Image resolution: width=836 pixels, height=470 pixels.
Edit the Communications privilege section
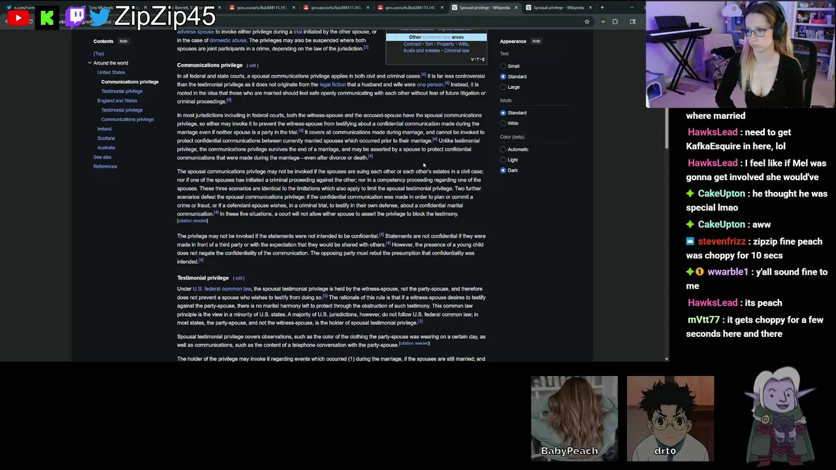tap(252, 65)
